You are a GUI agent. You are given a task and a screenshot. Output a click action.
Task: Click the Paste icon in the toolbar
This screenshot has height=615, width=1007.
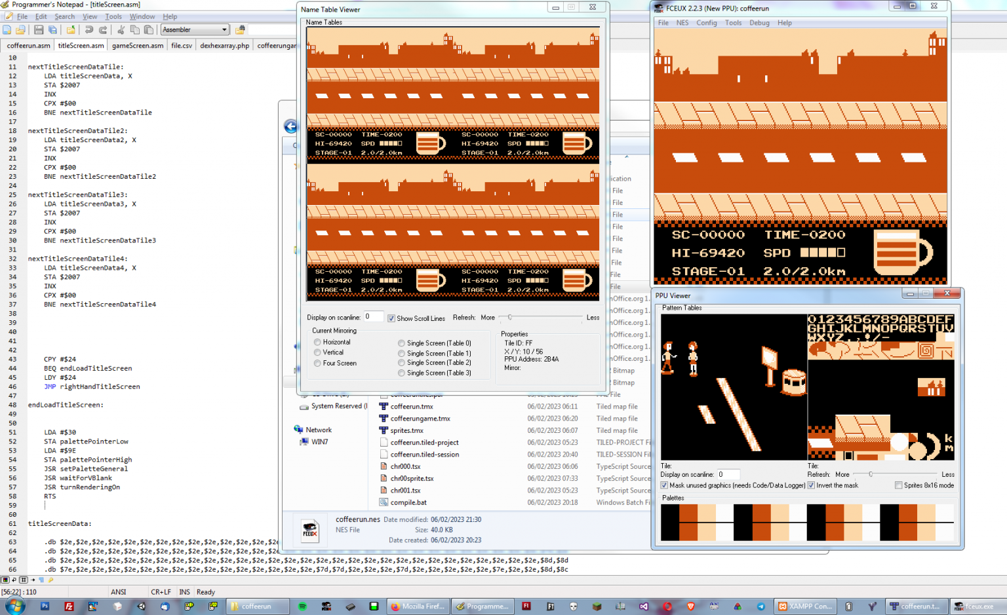coord(148,29)
